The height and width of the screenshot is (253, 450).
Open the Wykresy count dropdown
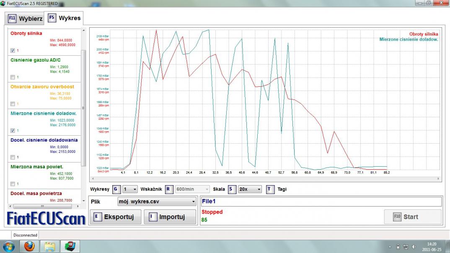coord(130,189)
